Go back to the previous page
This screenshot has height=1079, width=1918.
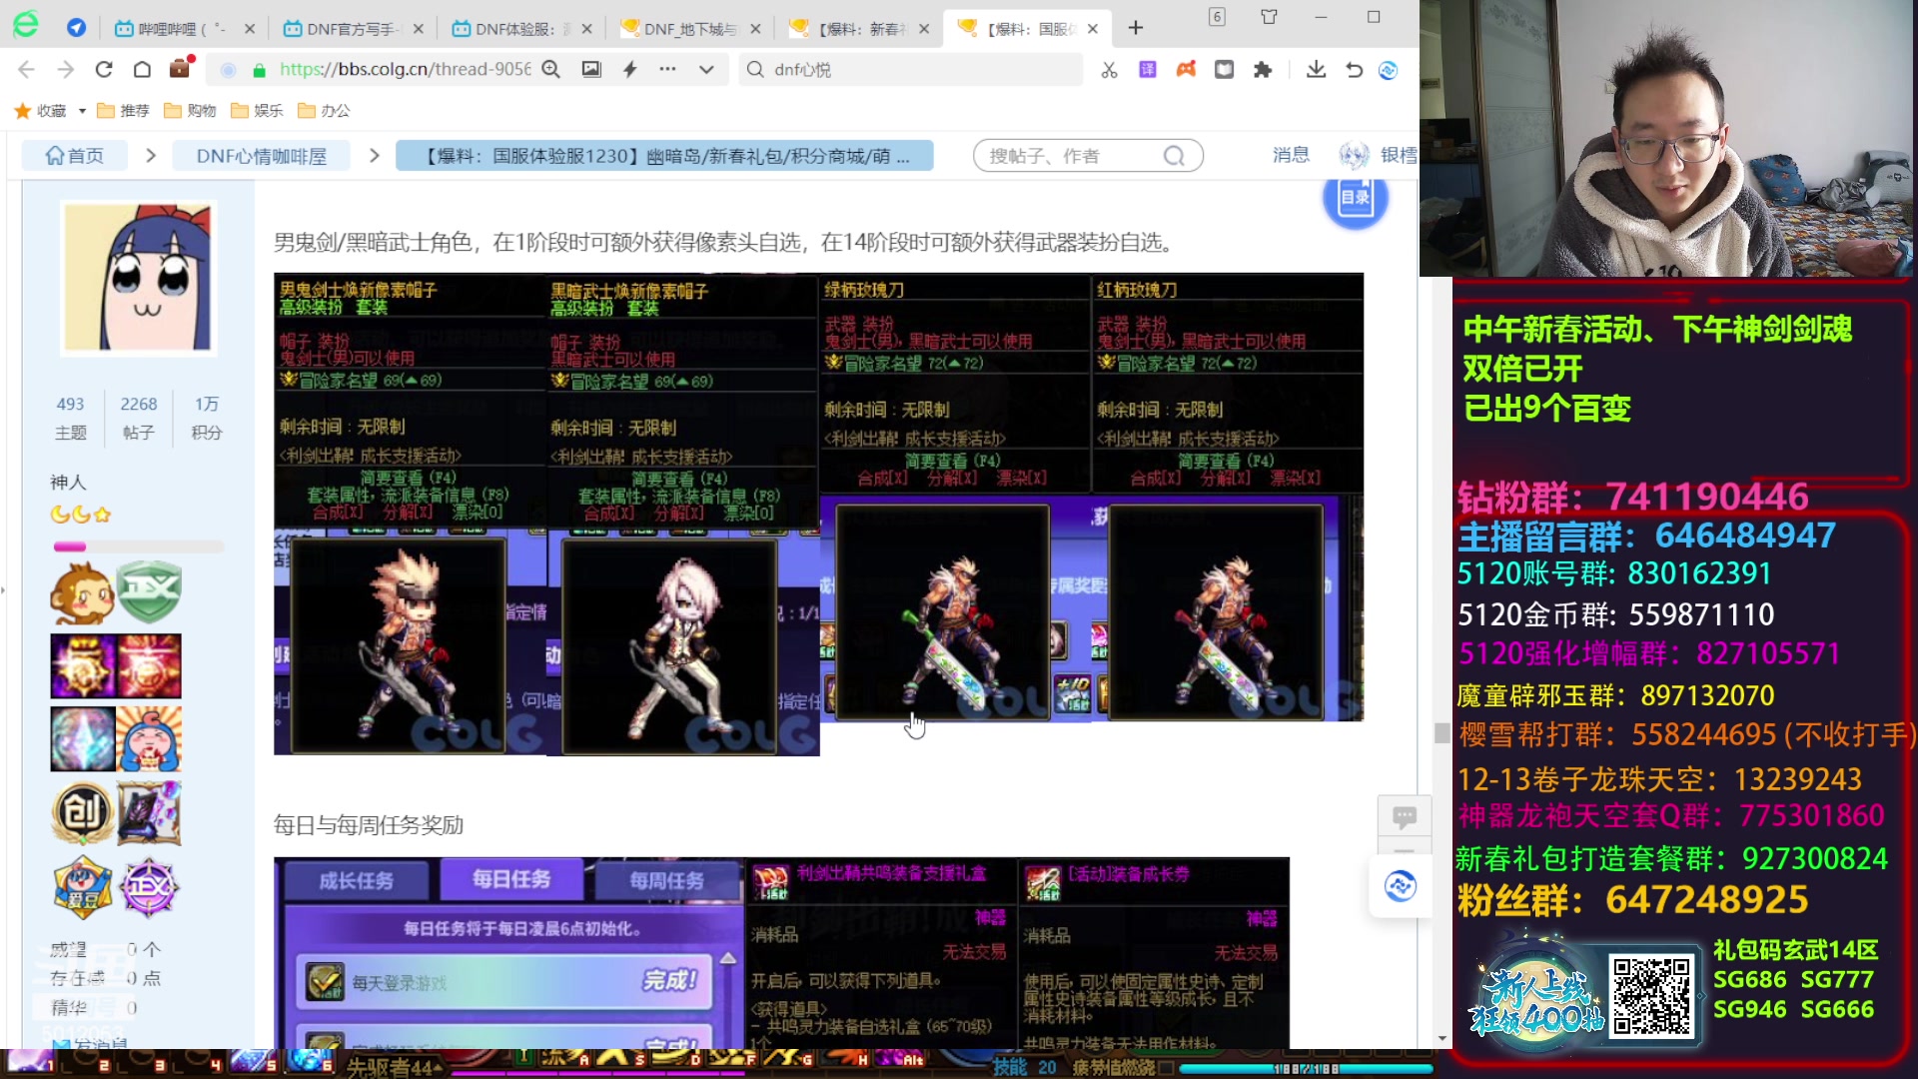[x=27, y=69]
